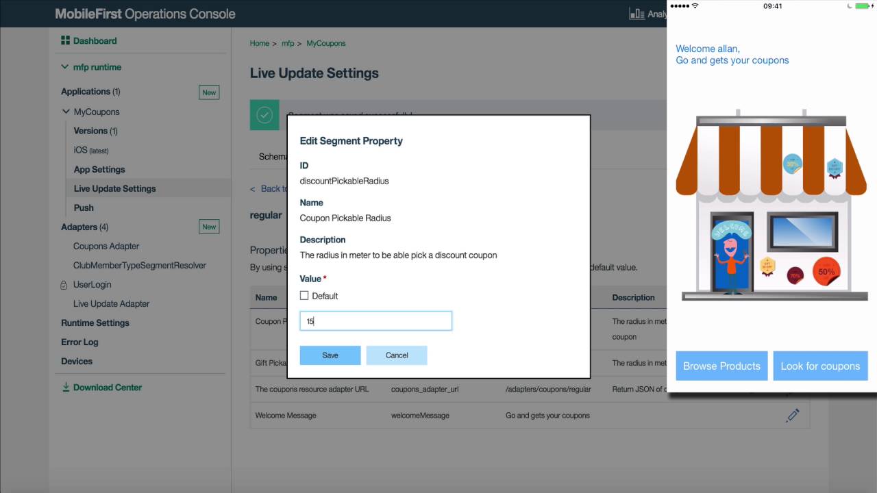Open Download Center link

[108, 387]
